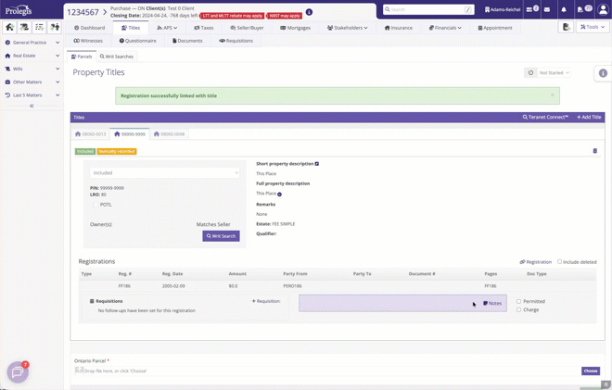The width and height of the screenshot is (612, 390).
Task: Click in the top Search field
Action: click(x=428, y=9)
